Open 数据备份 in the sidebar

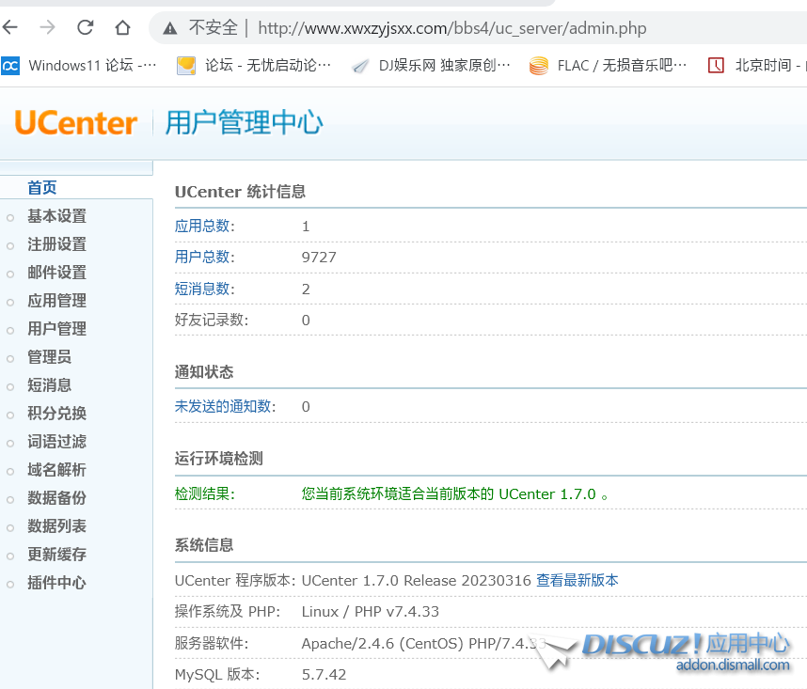click(56, 498)
